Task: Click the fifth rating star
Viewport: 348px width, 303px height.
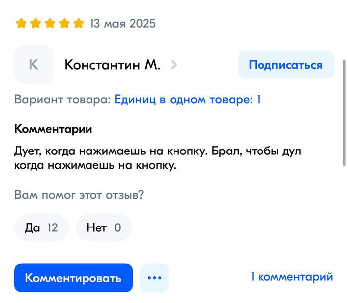Action: [79, 23]
